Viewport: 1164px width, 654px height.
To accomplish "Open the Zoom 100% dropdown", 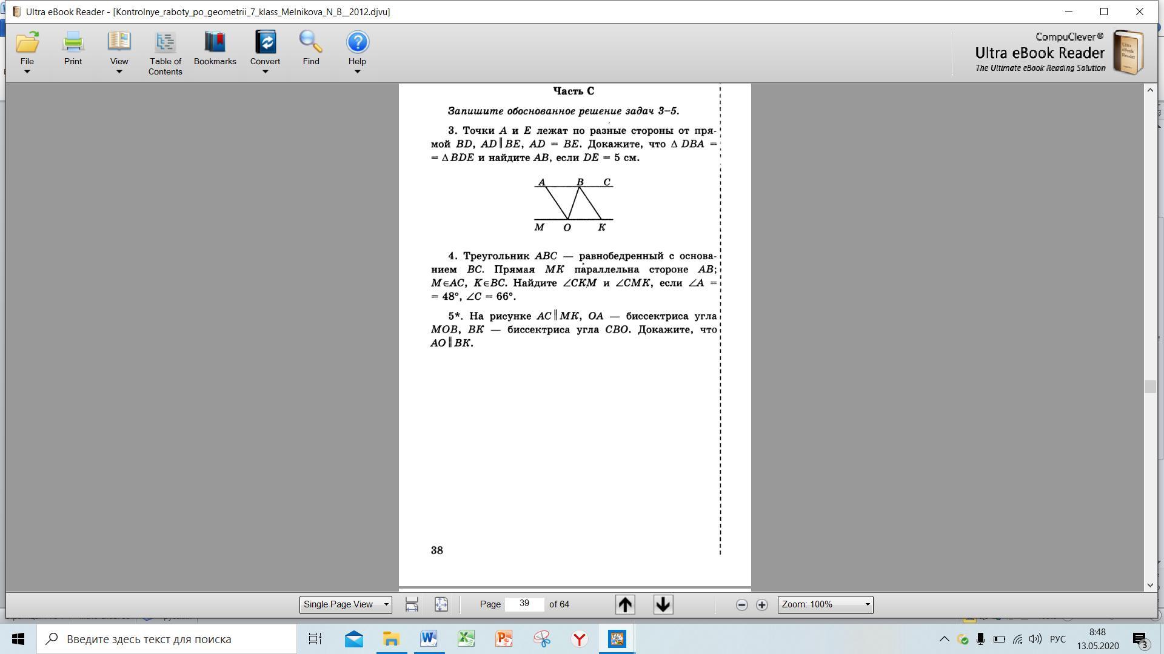I will coord(825,604).
